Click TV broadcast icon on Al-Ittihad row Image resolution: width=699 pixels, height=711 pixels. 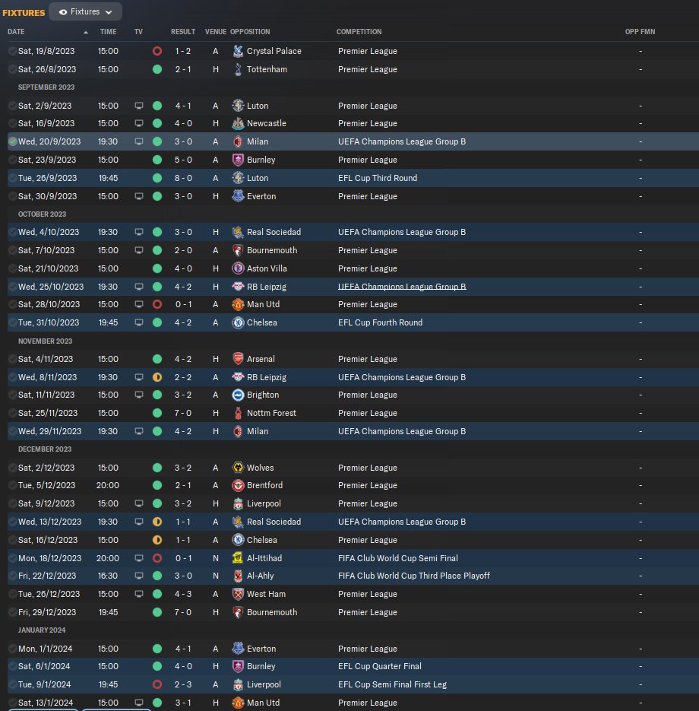coord(139,558)
